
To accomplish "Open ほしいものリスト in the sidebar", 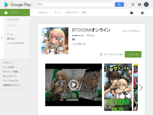I will (10, 76).
